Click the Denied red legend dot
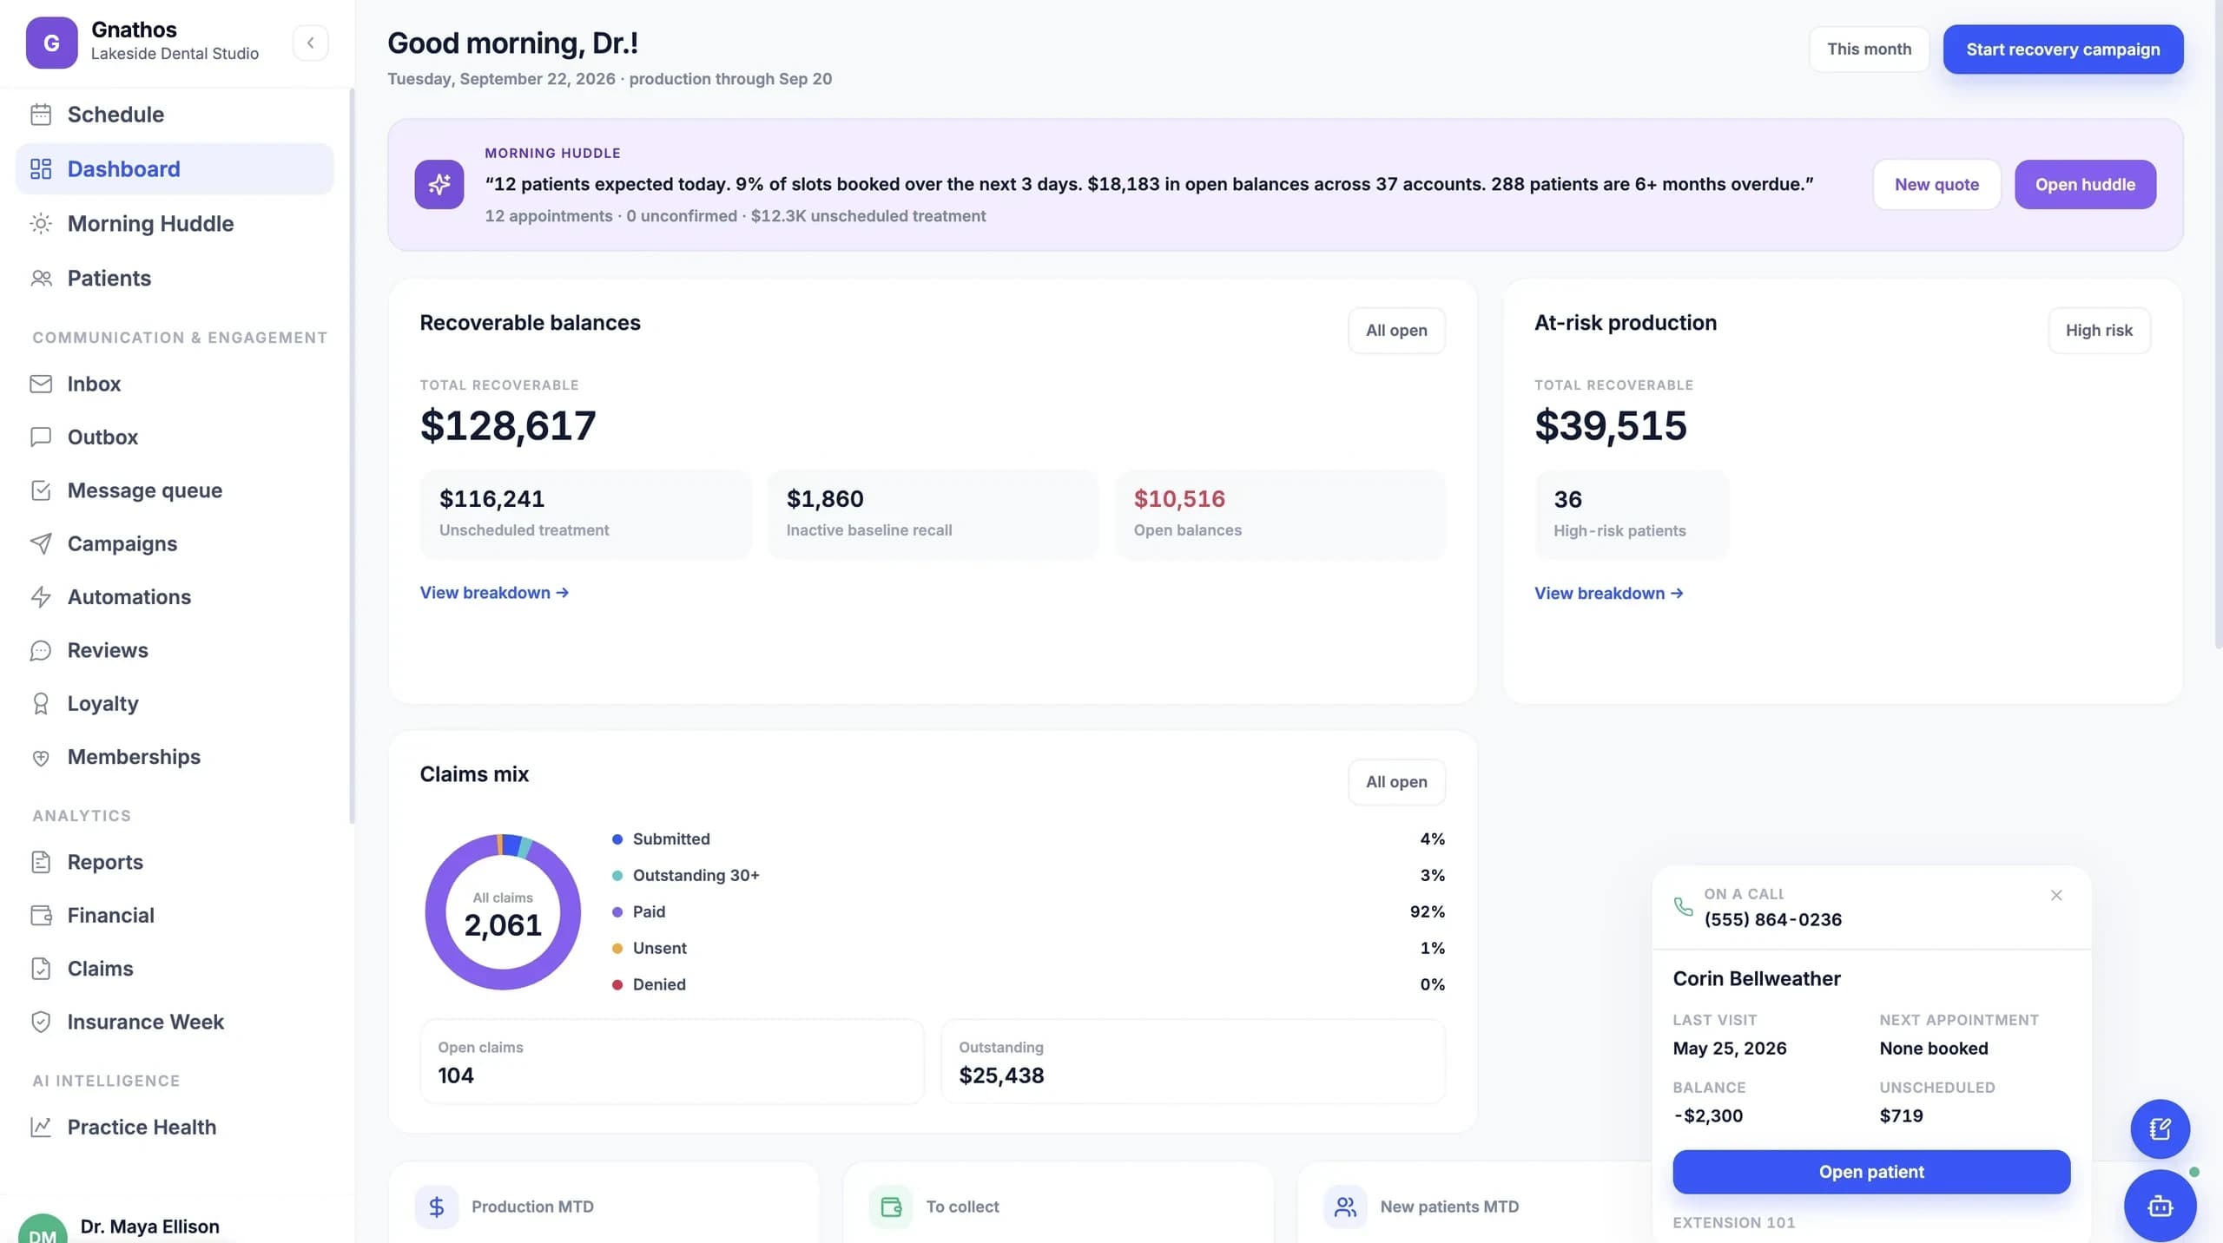Image resolution: width=2223 pixels, height=1243 pixels. coord(617,985)
